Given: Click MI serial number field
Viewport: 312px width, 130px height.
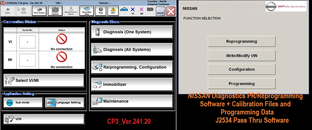Looking at the screenshot, I should coord(27,60).
